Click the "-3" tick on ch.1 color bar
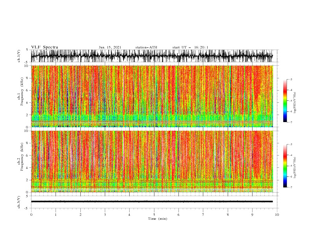 coord(290,79)
